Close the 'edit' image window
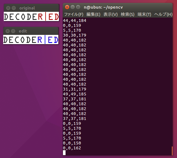 click(x=8, y=31)
